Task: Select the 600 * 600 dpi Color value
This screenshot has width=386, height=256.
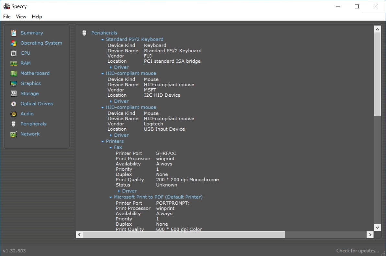Action: pyautogui.click(x=179, y=229)
